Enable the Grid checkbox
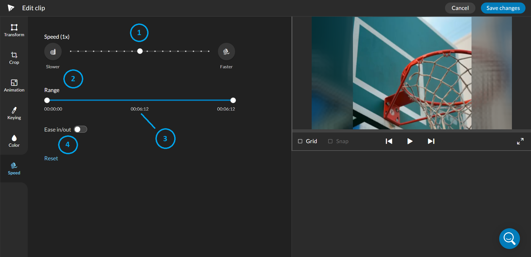The width and height of the screenshot is (531, 257). point(300,141)
